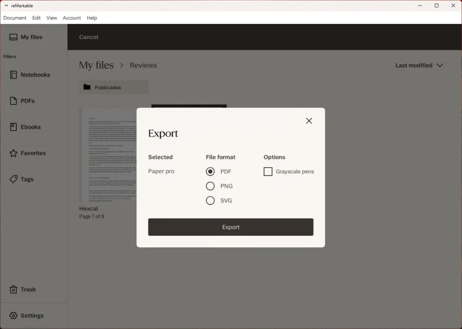
Task: Enable the Grayscale pens checkbox
Action: [x=268, y=172]
